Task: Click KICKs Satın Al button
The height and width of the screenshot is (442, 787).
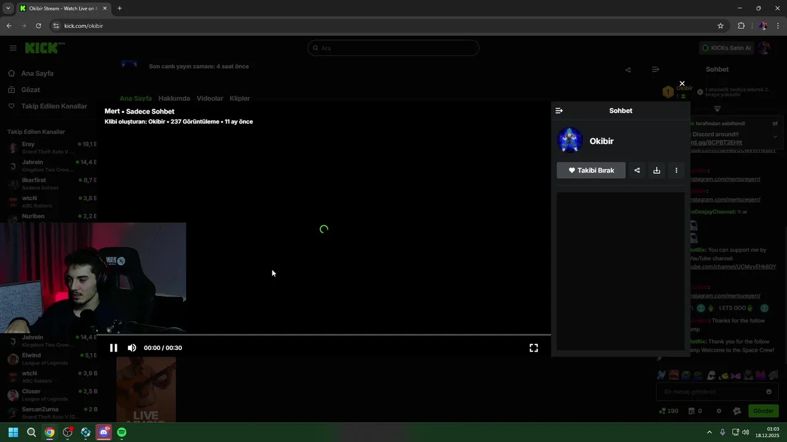Action: pyautogui.click(x=727, y=48)
